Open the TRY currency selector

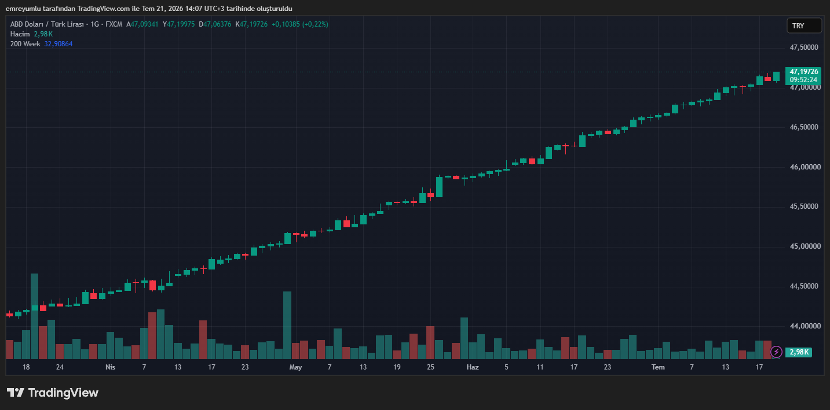[x=804, y=26]
